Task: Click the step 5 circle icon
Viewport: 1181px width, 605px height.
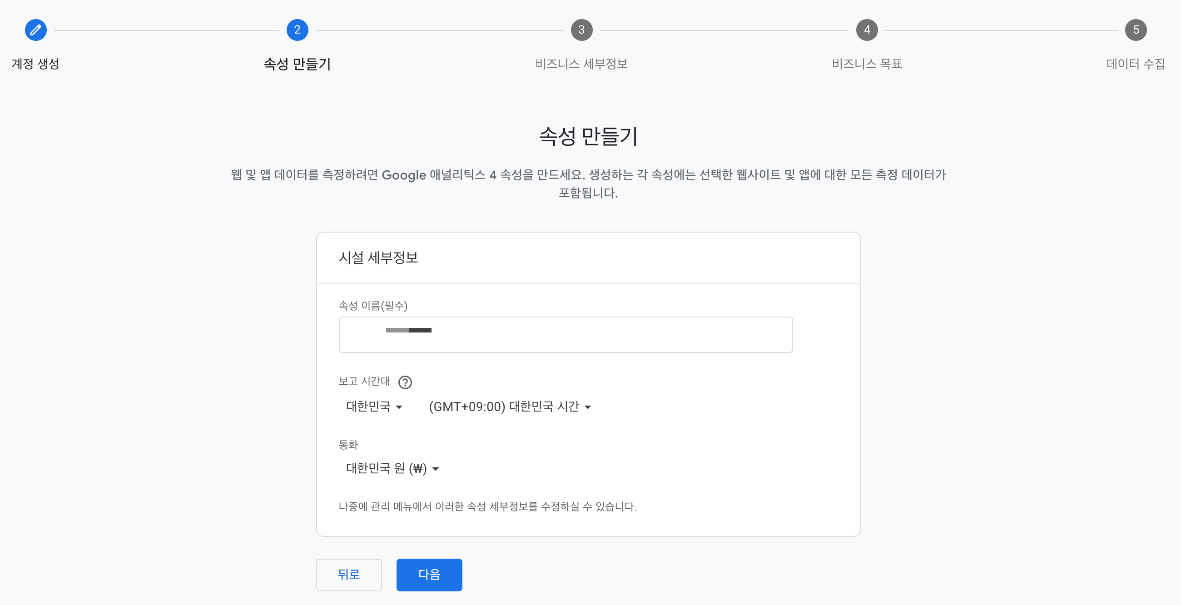Action: pos(1136,30)
